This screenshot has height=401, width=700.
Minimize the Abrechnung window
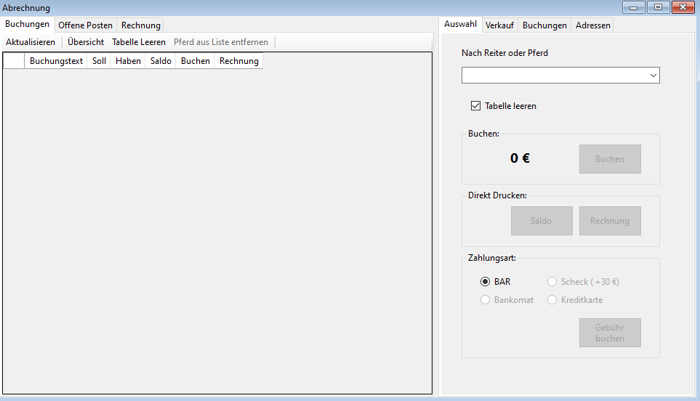tap(633, 7)
